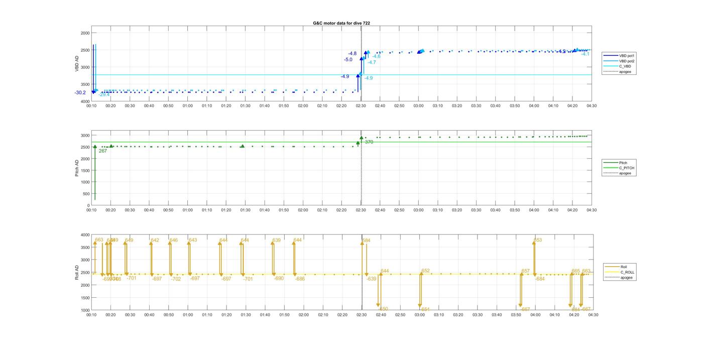Click the '02:30' tick under Pitch plot
Viewport: 703px width, 348px height.
361,210
